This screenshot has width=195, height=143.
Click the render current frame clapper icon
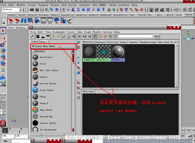(157, 10)
